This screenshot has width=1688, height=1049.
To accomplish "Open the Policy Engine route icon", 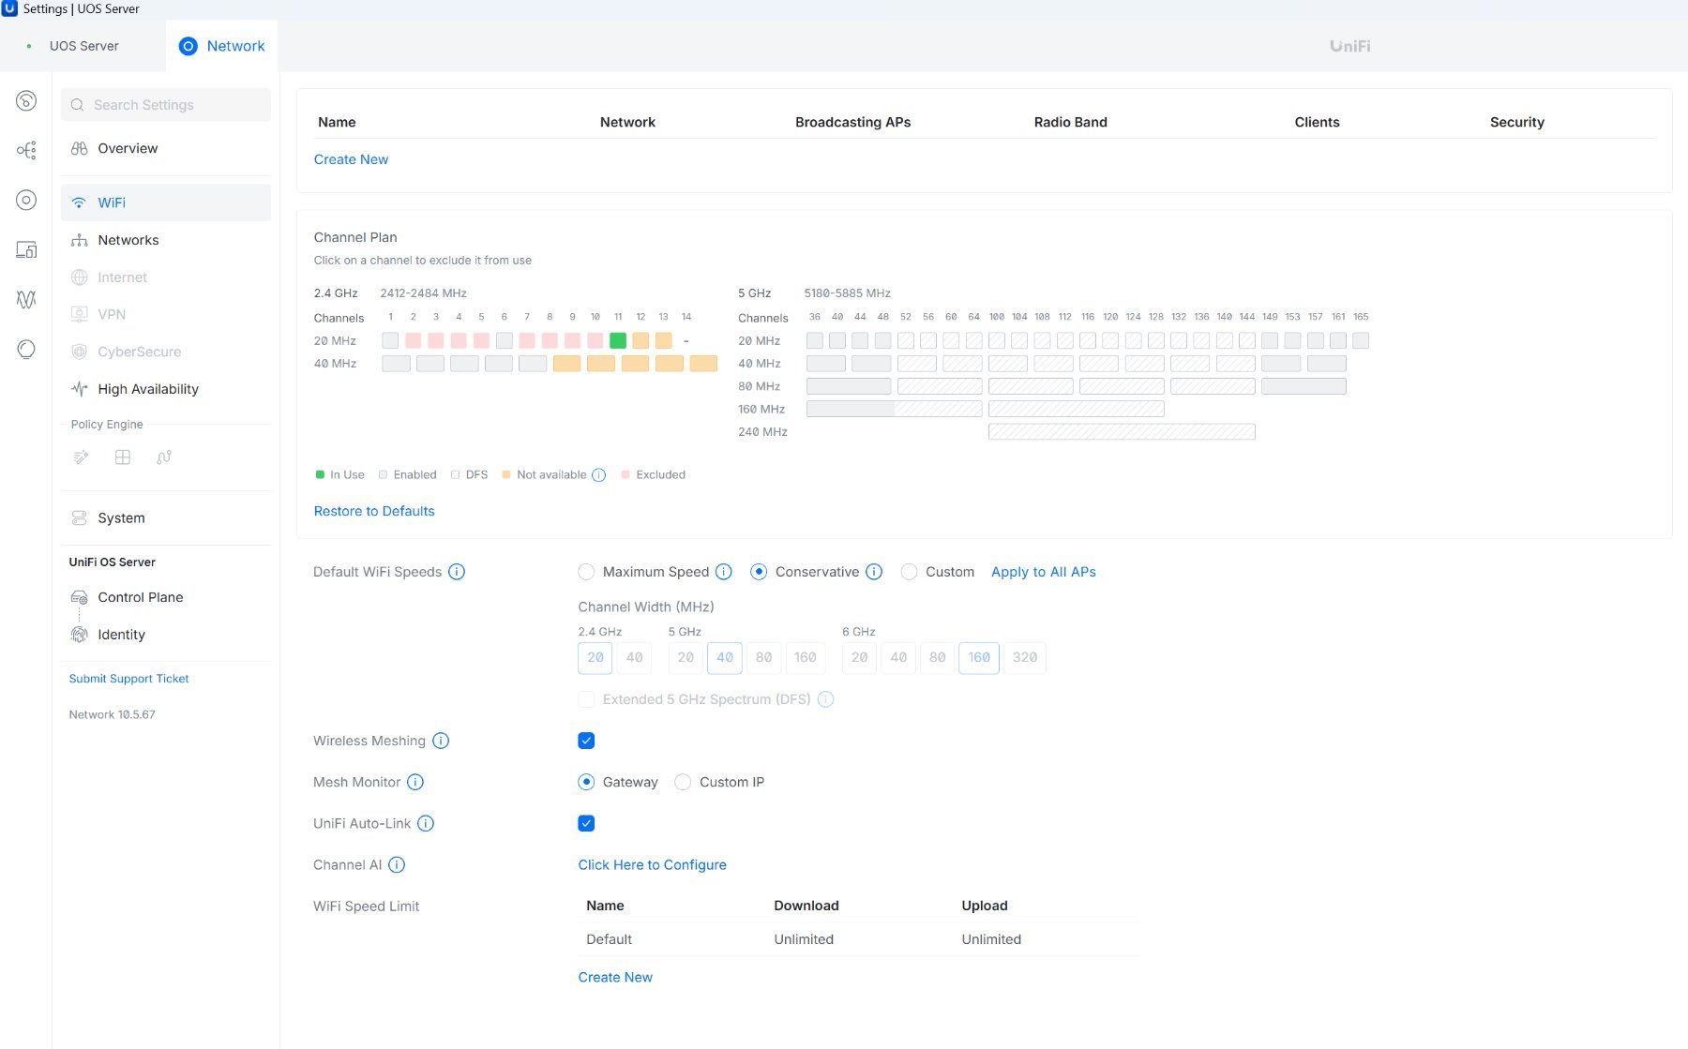I will pos(164,457).
